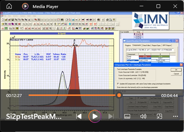
Task: Open the RPT Report tab
Action: [x=167, y=45]
